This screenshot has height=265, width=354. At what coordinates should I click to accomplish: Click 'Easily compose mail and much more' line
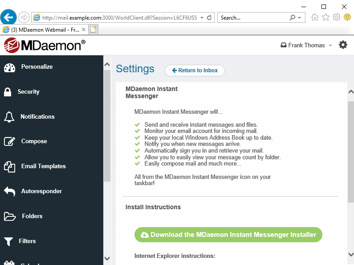pos(193,163)
